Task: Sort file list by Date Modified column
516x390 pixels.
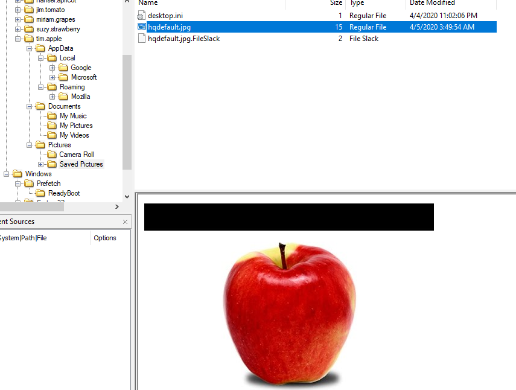Action: [432, 3]
